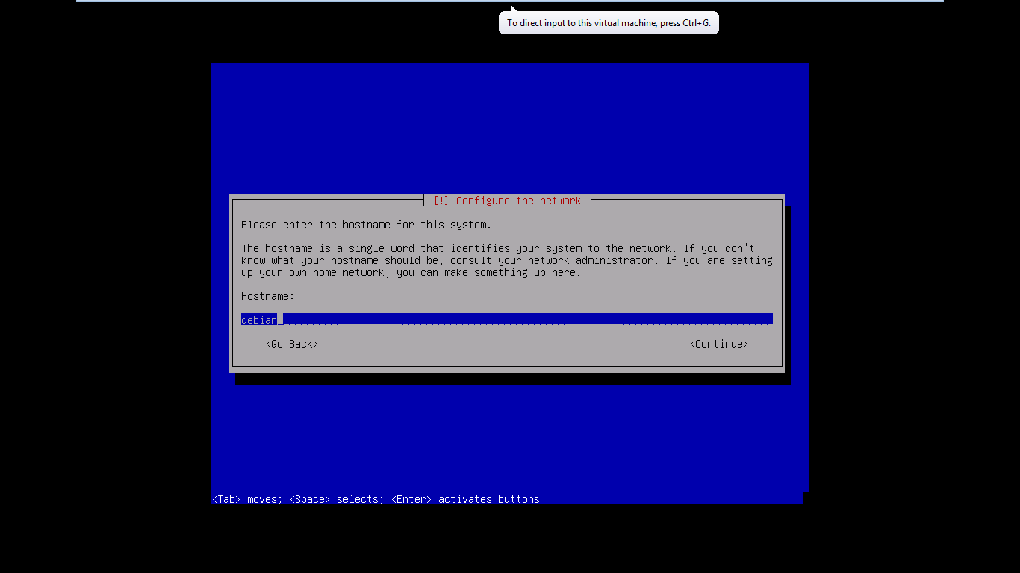
Task: Click the Ctrl+G direct input tooltip
Action: tap(609, 23)
